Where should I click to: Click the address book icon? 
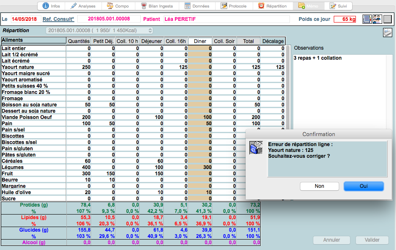pyautogui.click(x=367, y=19)
